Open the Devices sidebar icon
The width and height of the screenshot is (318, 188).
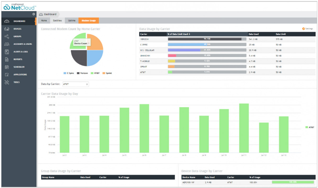7,29
